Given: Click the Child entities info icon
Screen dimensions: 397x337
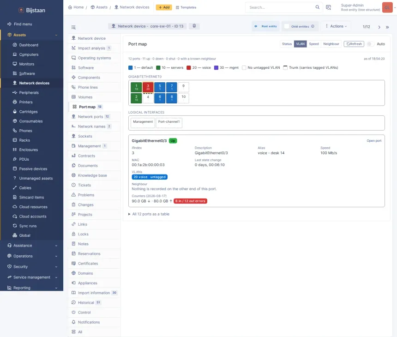Looking at the screenshot, I should [x=313, y=26].
